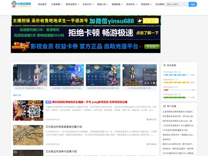Image resolution: width=208 pixels, height=156 pixels.
Task: Open the 拒绝卡顿 畅游极速 accelerator banner
Action: pos(86,33)
